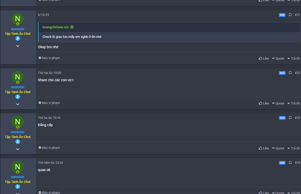The image size is (301, 194).
Task: Reply to the 'Đẳng cấp' post
Action: (x=293, y=148)
